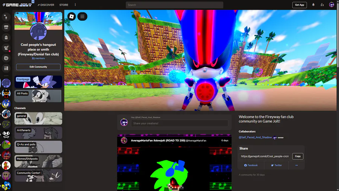Select the green lightning bolt community in sidebar
Screen dimensions: 339x191
click(x=6, y=124)
